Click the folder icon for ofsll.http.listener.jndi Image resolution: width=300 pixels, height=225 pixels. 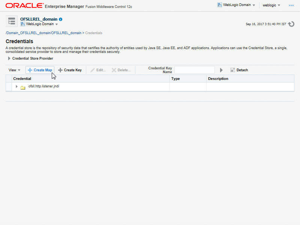[23, 88]
